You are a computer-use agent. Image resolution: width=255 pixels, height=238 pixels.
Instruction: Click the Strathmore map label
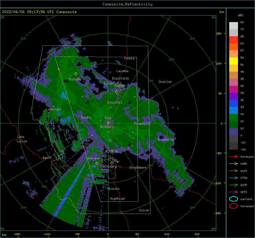pos(138,168)
